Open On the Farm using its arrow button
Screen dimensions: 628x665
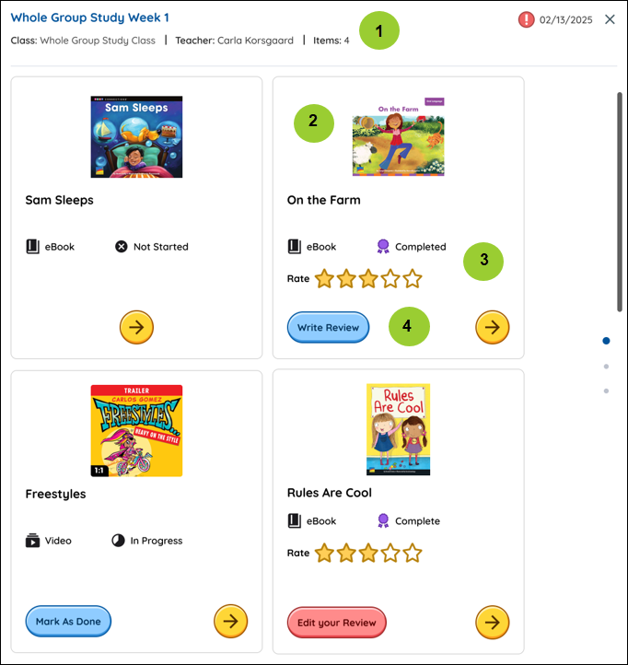click(x=493, y=327)
